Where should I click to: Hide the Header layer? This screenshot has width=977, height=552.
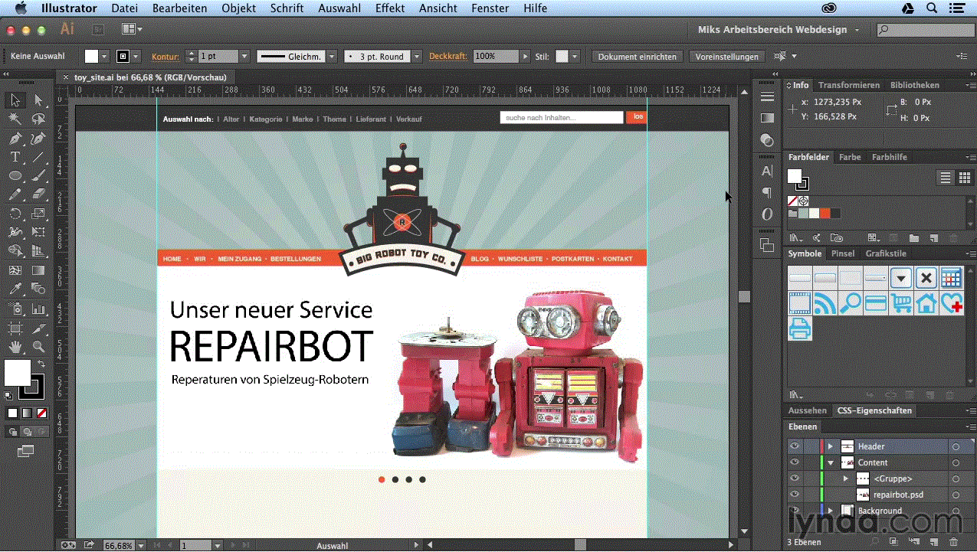pos(795,446)
